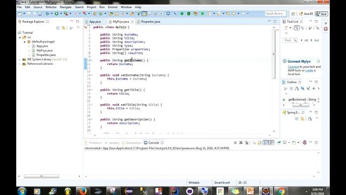The height and width of the screenshot is (195, 346).
Task: Fold the setTitle method at line 22
Action: [x=92, y=105]
